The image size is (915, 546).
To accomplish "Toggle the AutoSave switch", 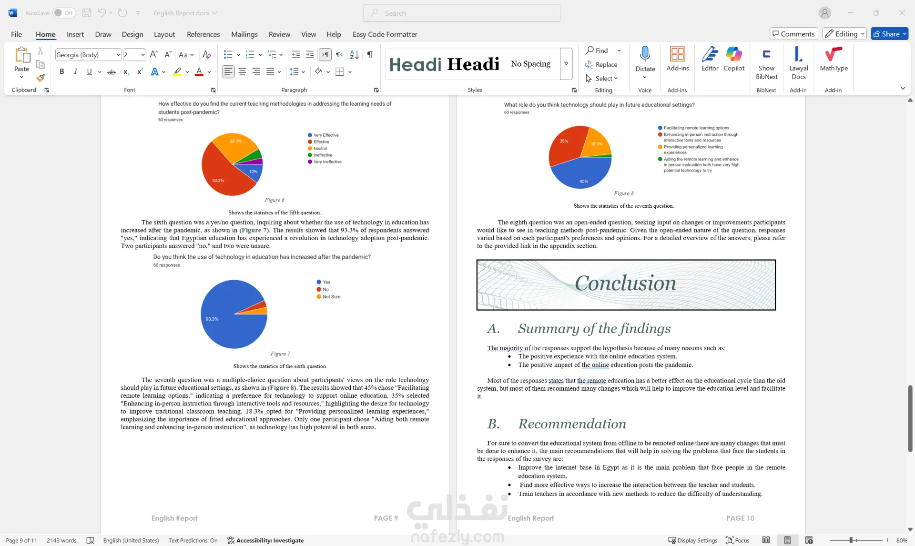I will pyautogui.click(x=63, y=13).
